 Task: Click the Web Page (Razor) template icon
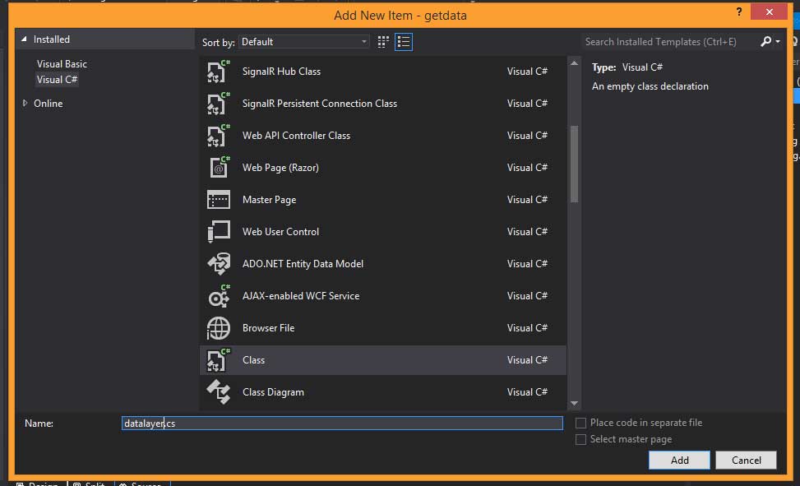point(218,168)
